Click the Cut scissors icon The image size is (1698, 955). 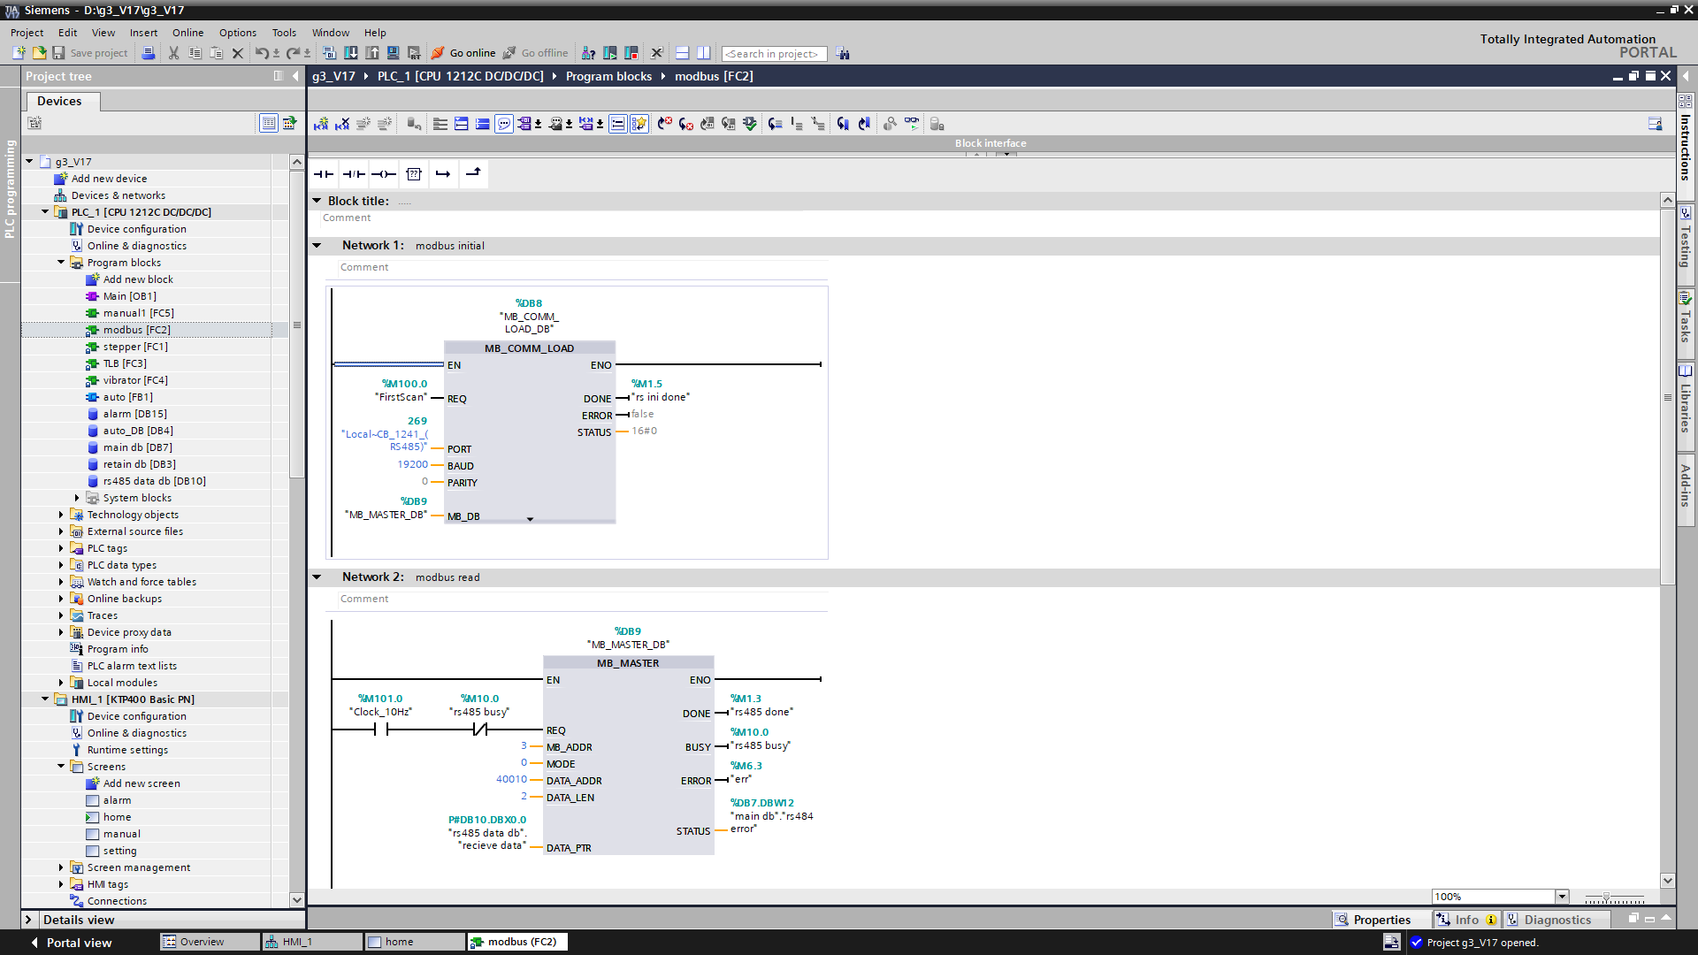coord(174,53)
